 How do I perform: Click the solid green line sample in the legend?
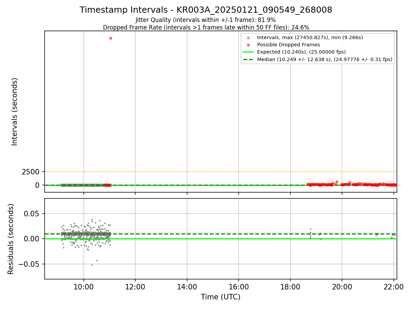point(248,52)
